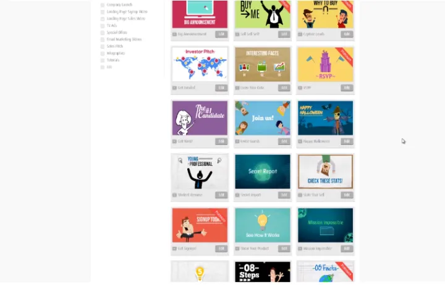Open the Join us! template thumbnail
This screenshot has height=285, width=445.
click(x=263, y=118)
